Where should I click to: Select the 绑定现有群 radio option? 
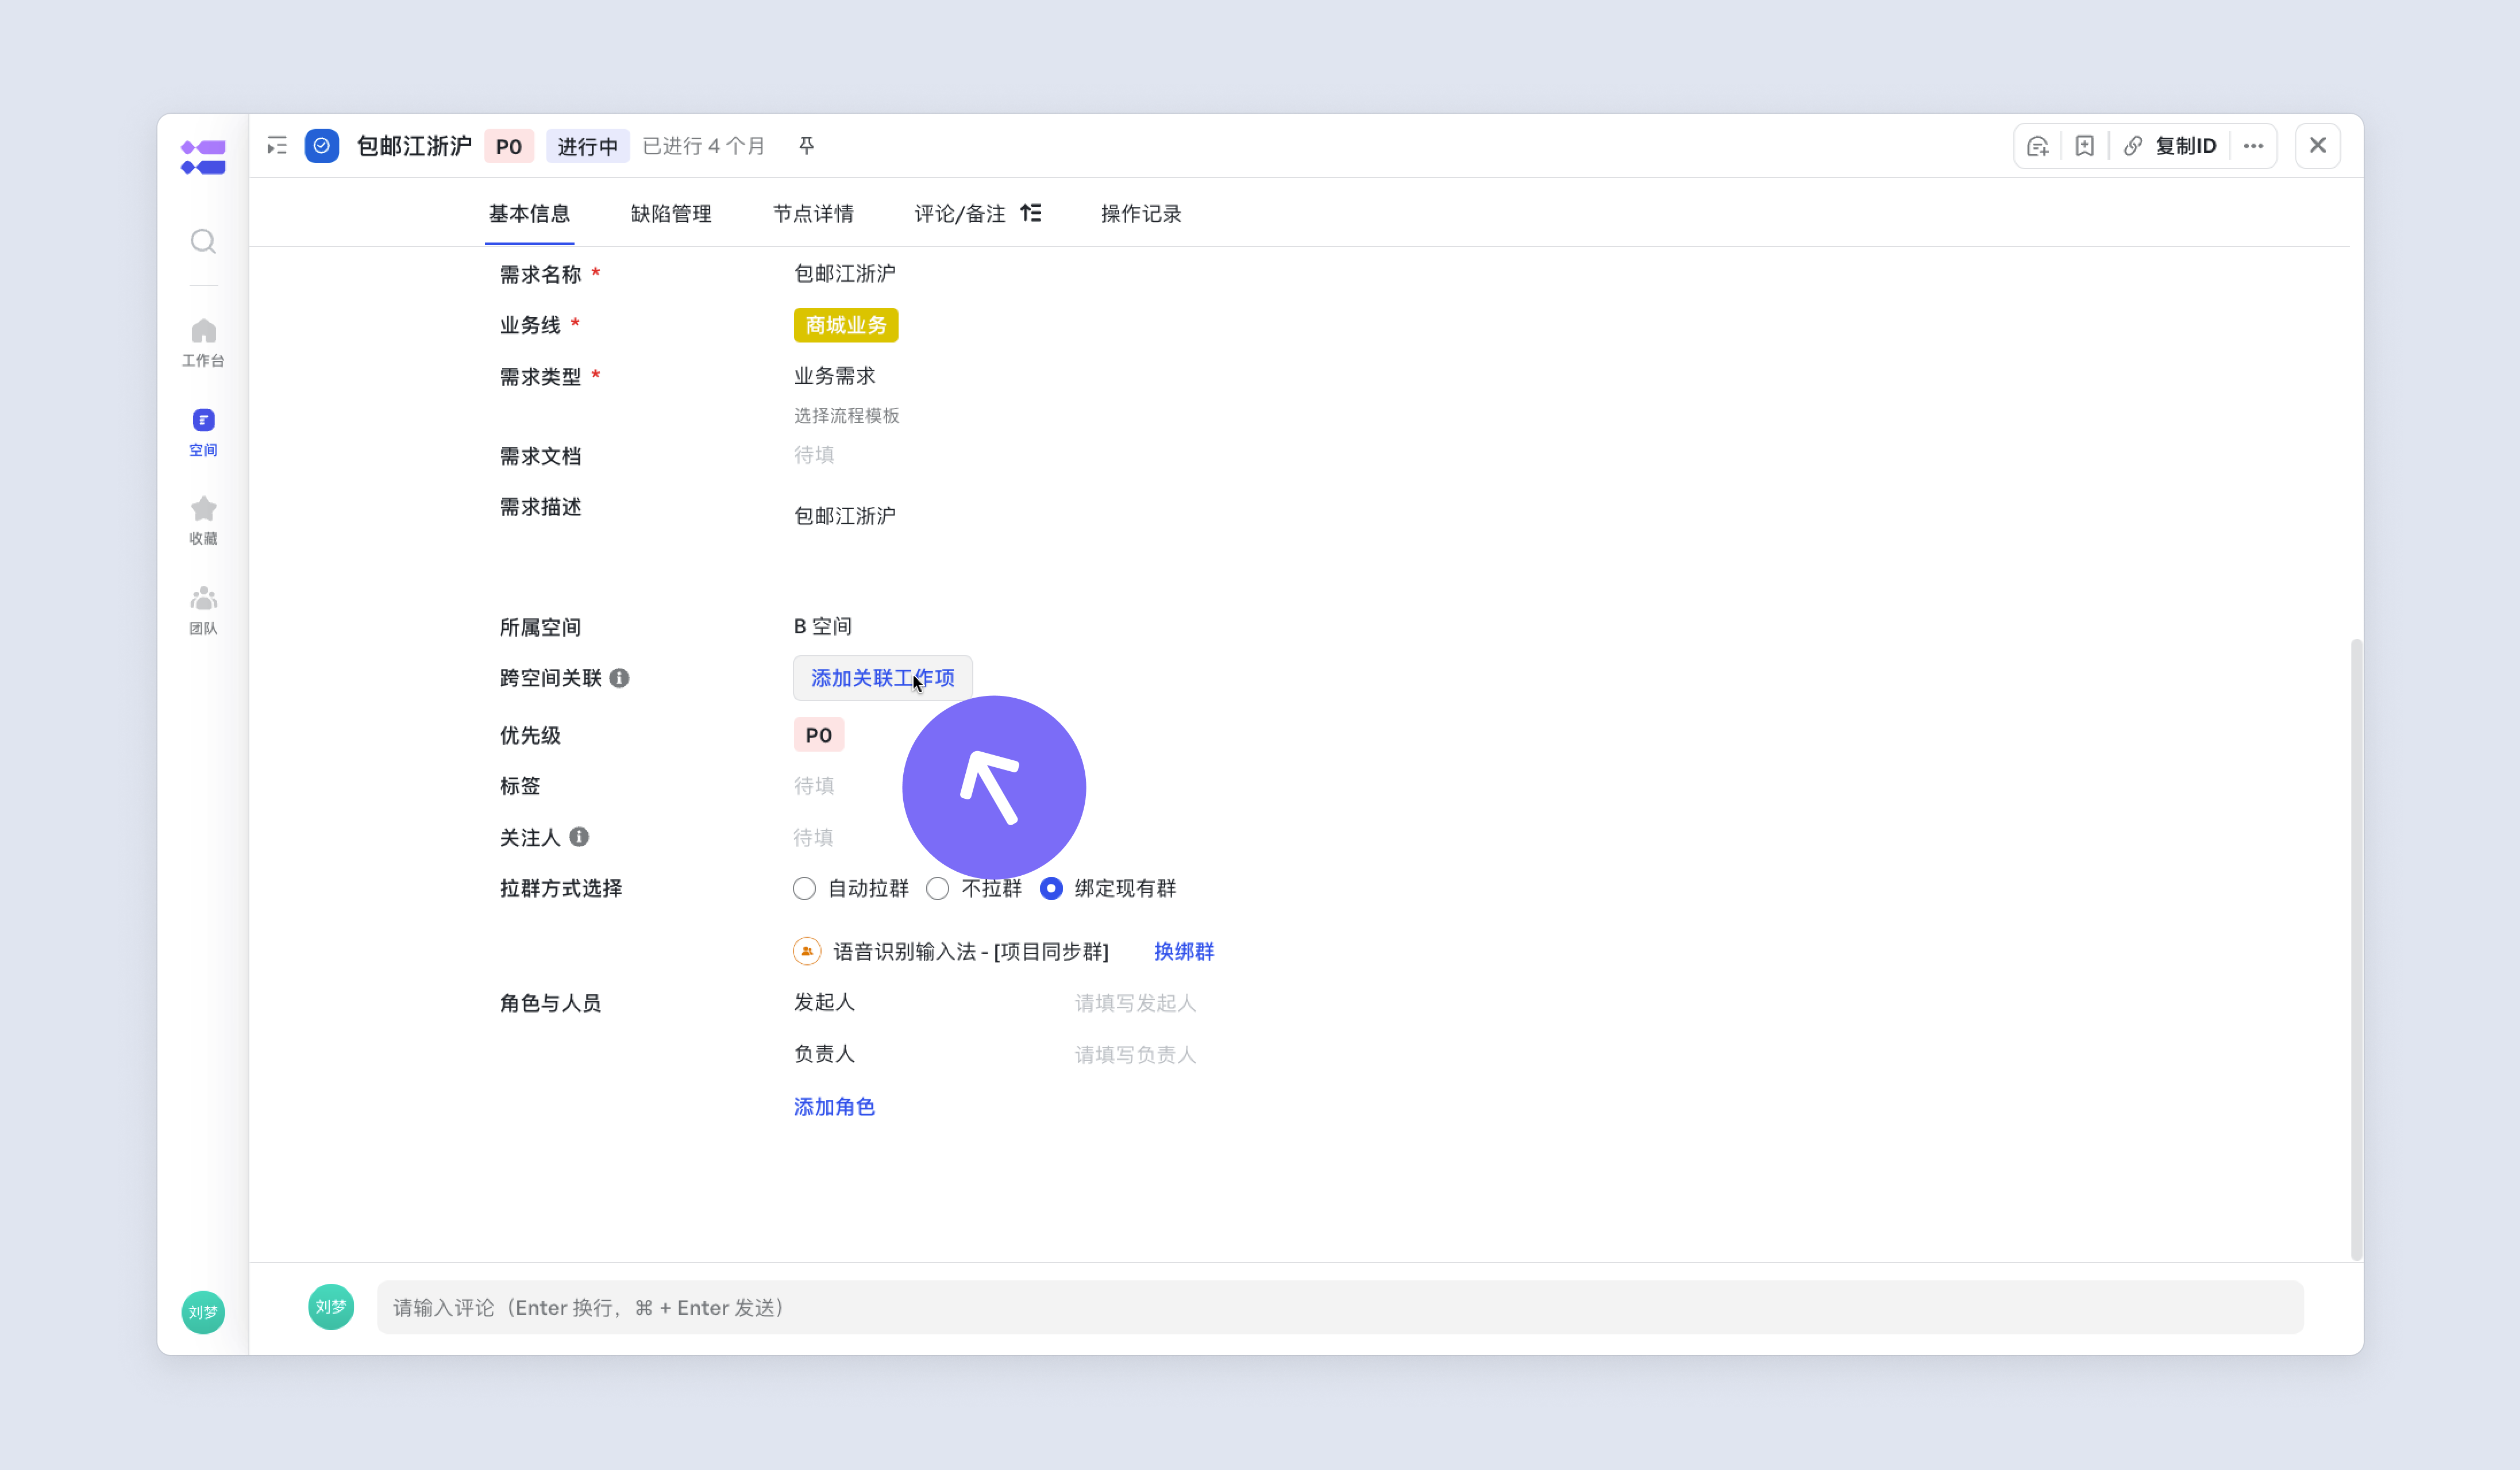tap(1051, 888)
